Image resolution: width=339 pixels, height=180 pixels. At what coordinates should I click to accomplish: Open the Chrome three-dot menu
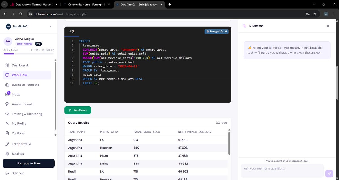[x=334, y=14]
